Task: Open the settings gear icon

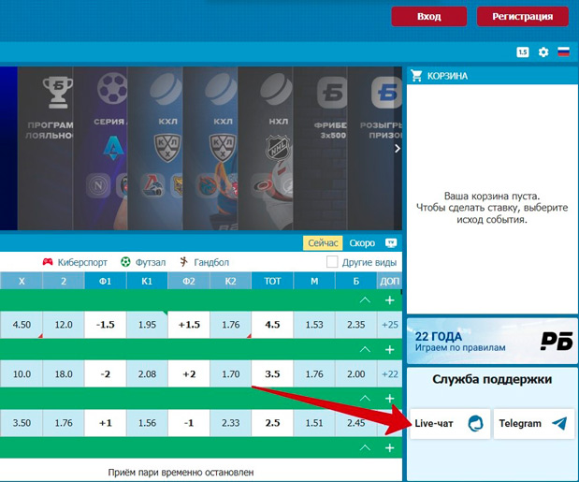Action: [543, 52]
